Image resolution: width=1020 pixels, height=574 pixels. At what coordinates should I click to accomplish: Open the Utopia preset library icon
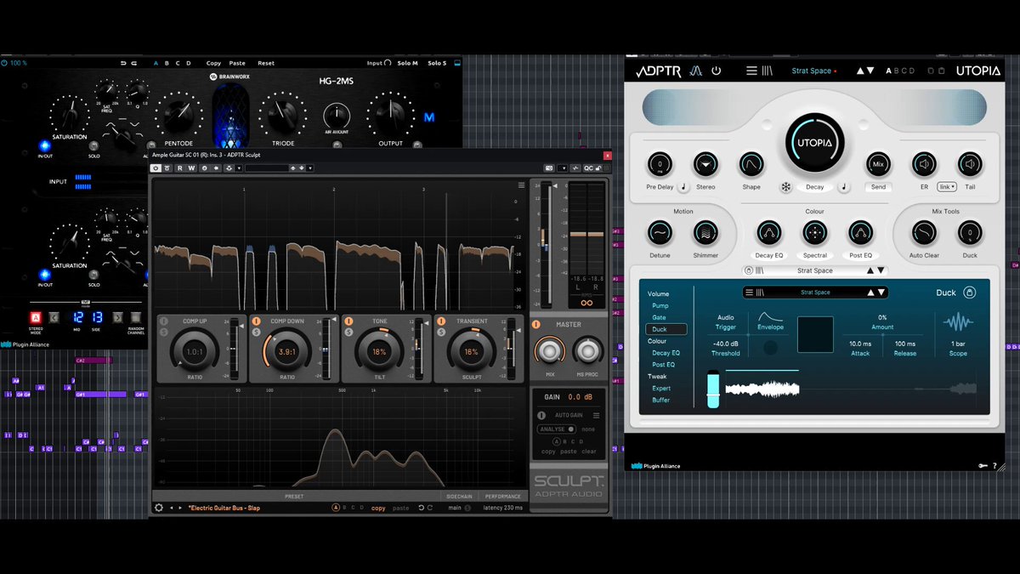tap(768, 71)
